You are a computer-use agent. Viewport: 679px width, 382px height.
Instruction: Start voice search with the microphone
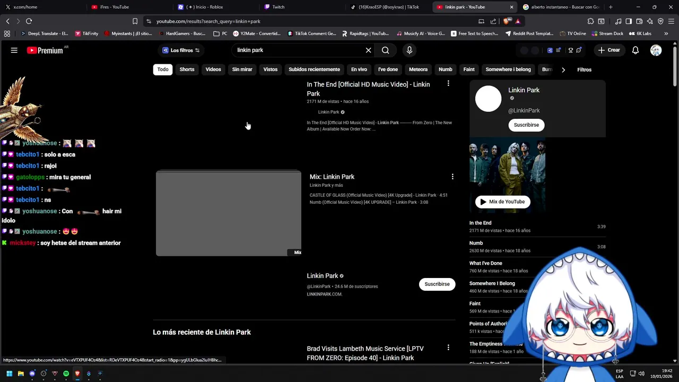coord(409,50)
